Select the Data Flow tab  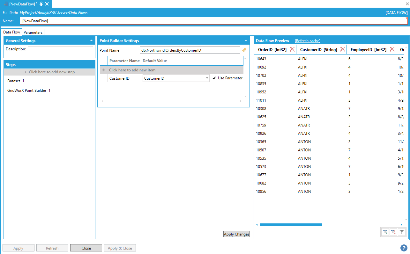12,32
